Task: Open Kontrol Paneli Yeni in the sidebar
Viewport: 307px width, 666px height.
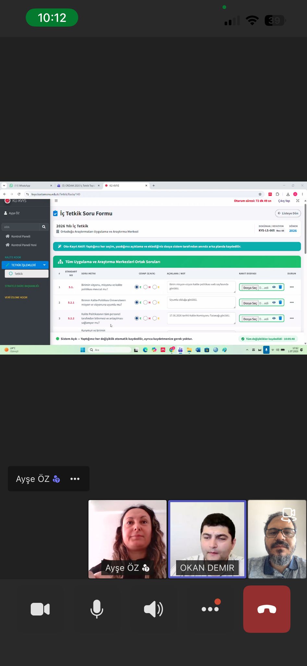Action: pos(24,245)
